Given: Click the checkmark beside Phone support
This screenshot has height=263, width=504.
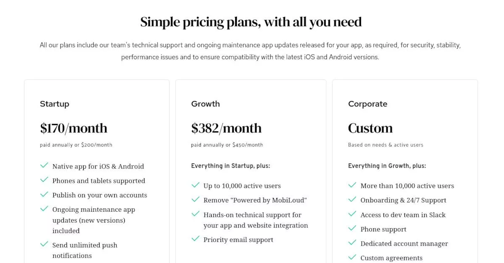Looking at the screenshot, I should pyautogui.click(x=352, y=228).
